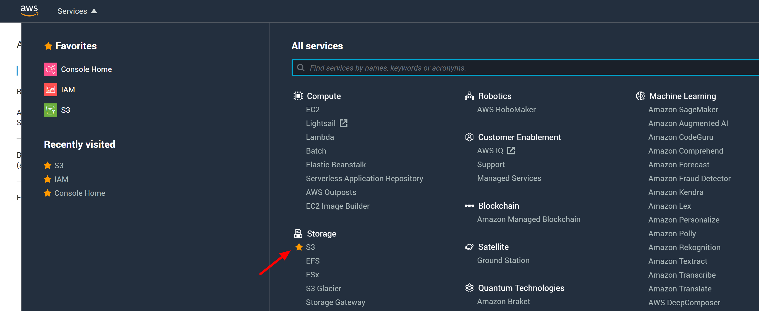This screenshot has width=759, height=311.
Task: Toggle star next to recently visited IAM
Action: tap(48, 179)
